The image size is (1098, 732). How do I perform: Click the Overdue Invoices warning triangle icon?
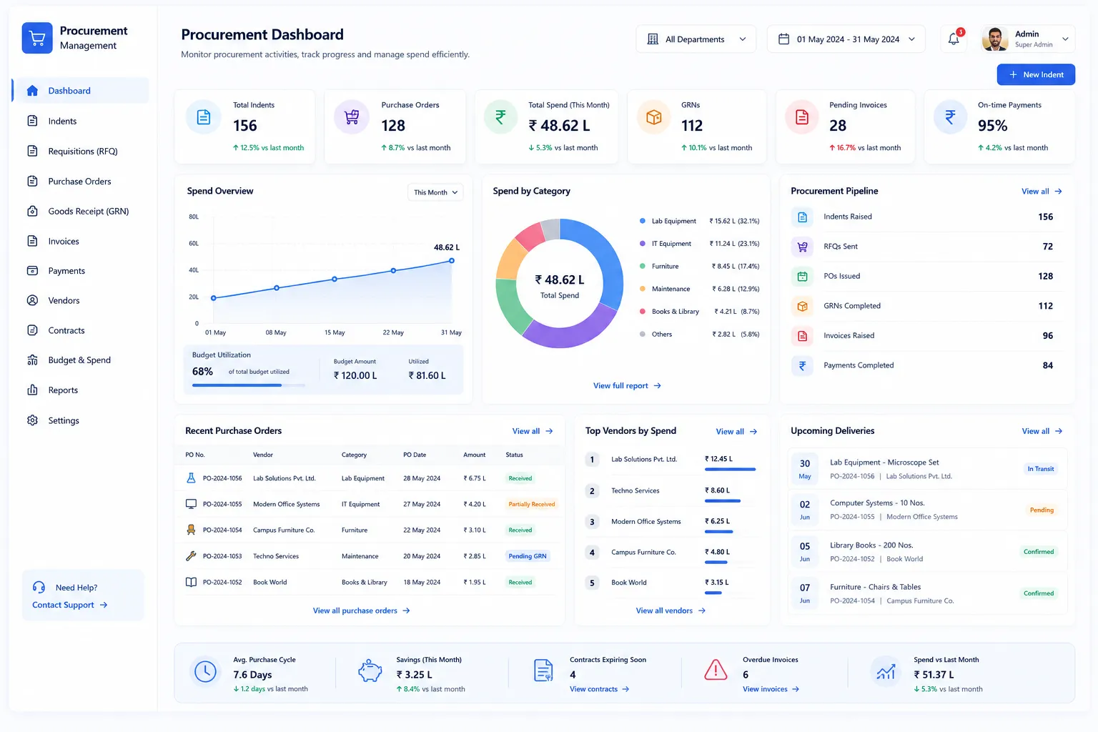click(x=716, y=671)
